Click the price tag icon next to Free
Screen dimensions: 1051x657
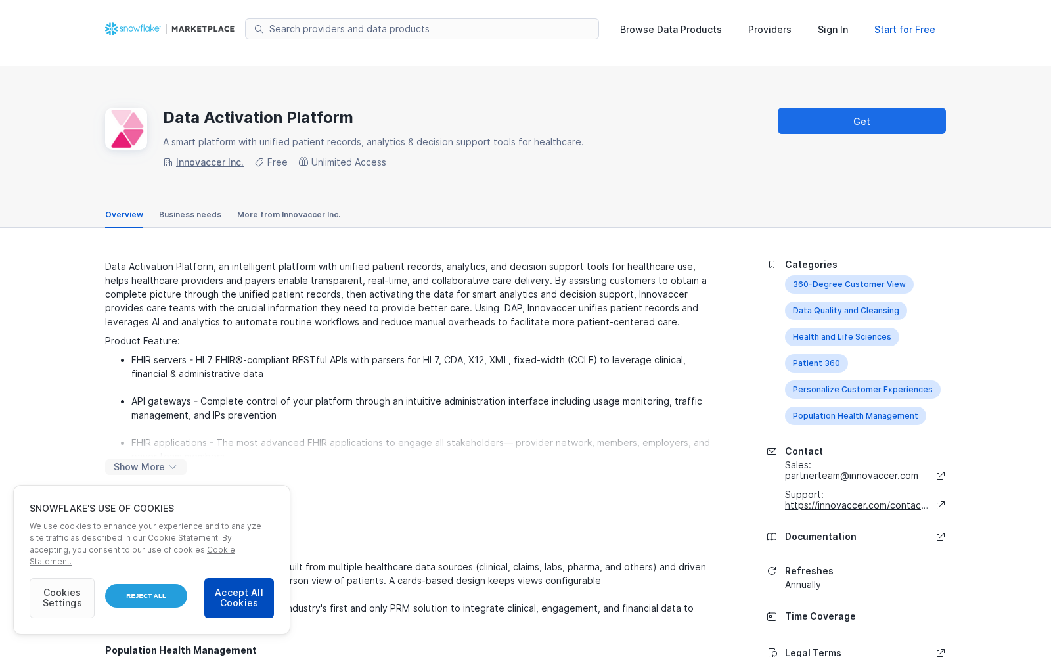point(259,162)
